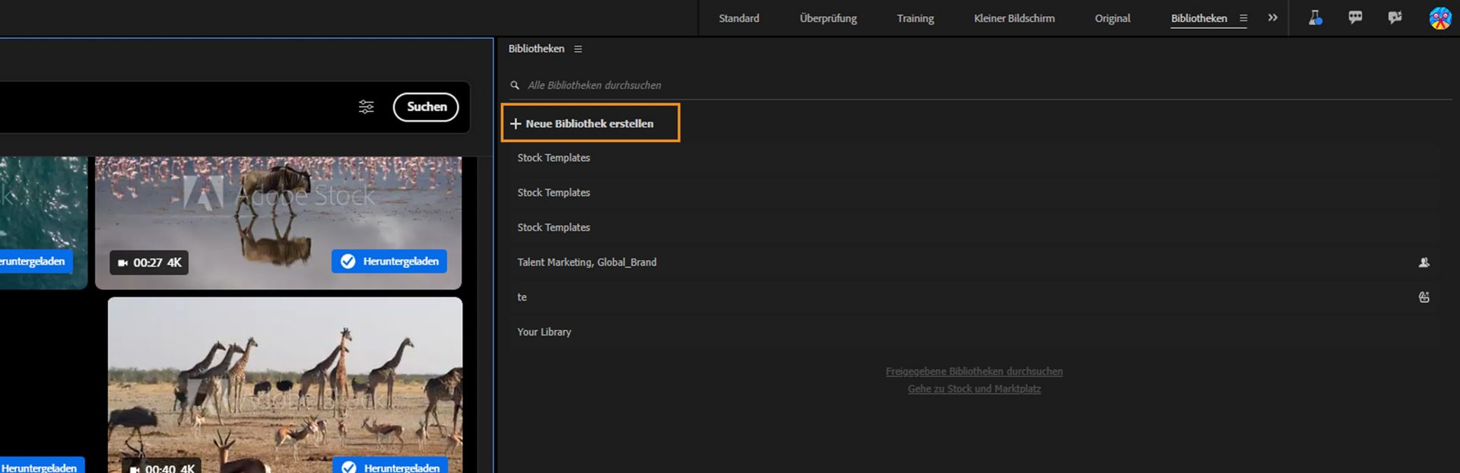
Task: Show more workspaces with double chevron
Action: coord(1273,17)
